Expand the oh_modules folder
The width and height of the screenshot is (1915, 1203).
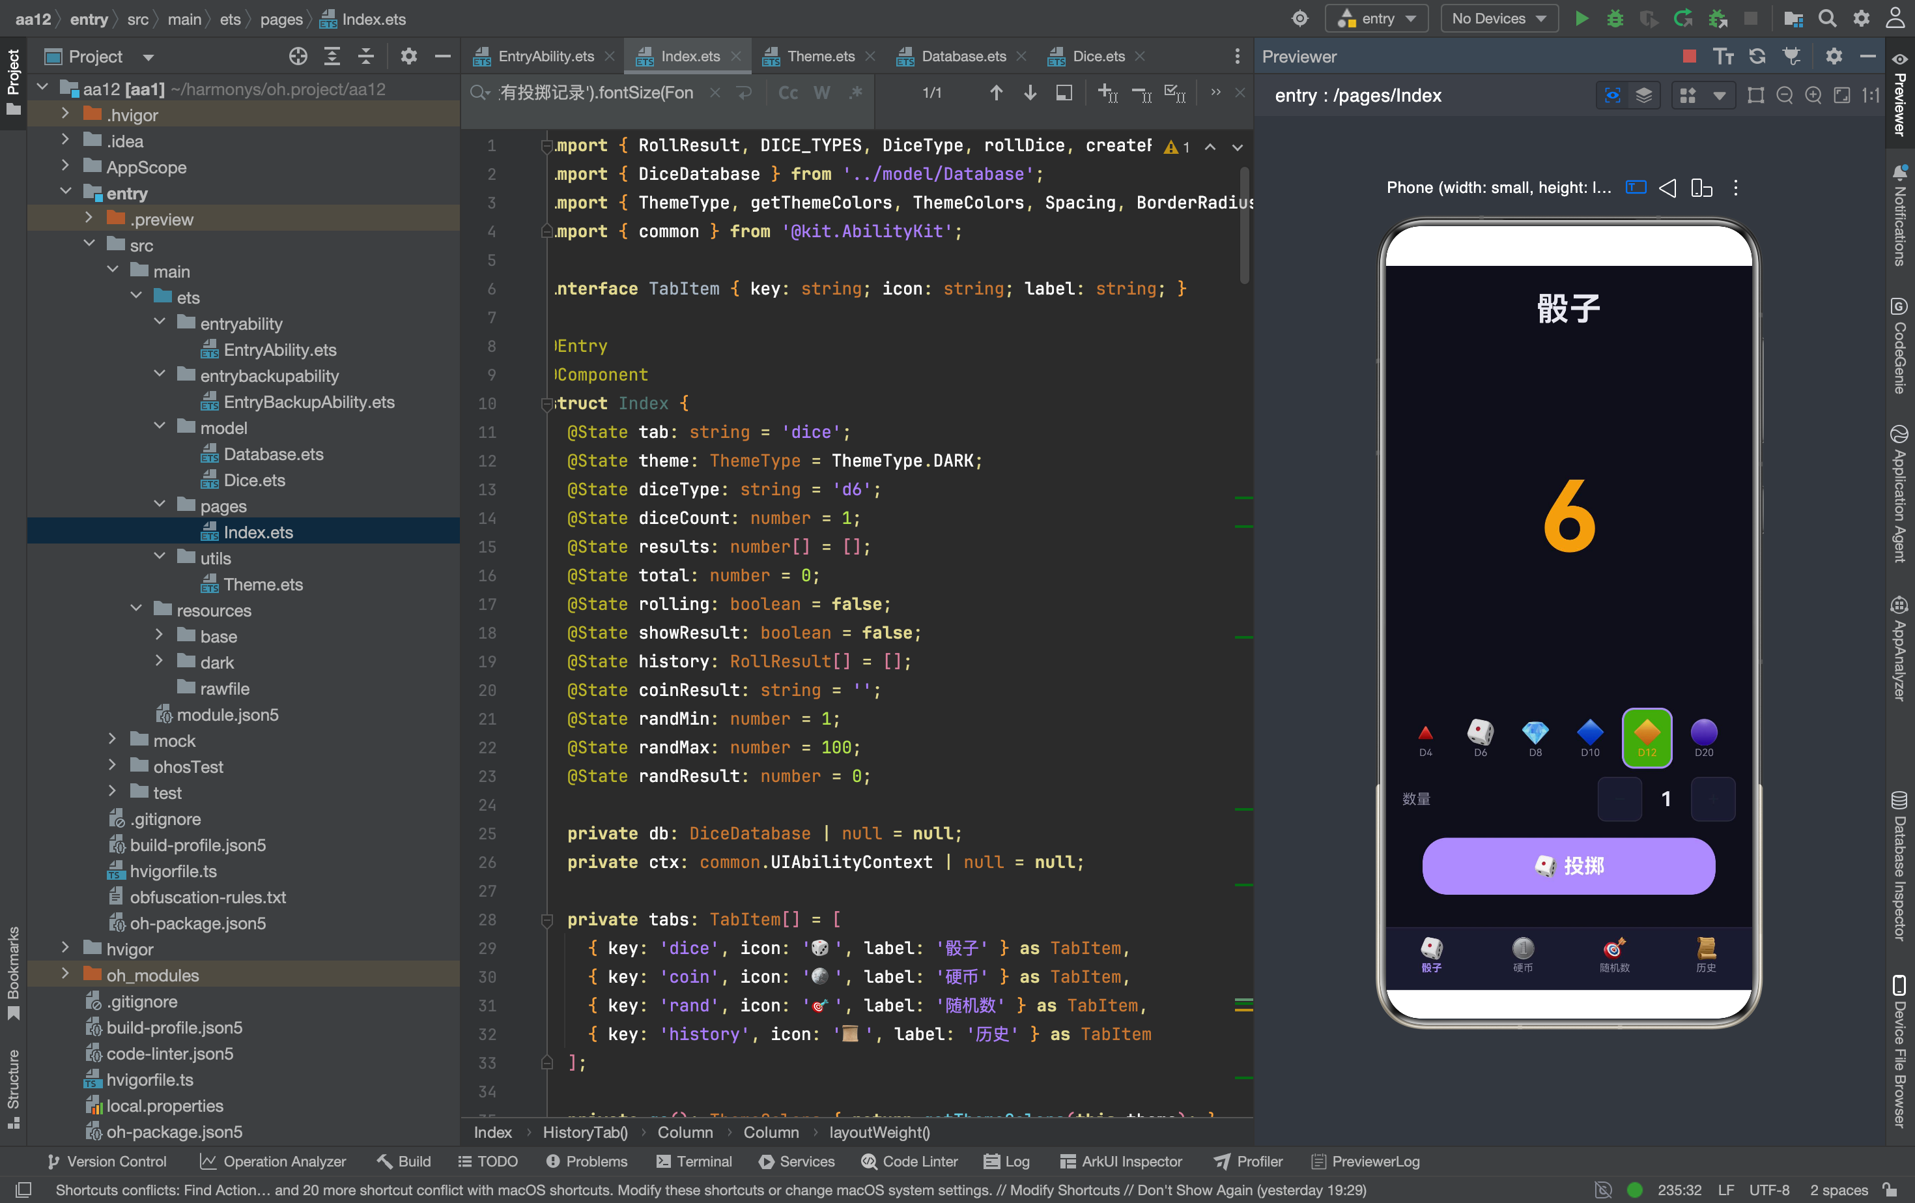pyautogui.click(x=65, y=975)
